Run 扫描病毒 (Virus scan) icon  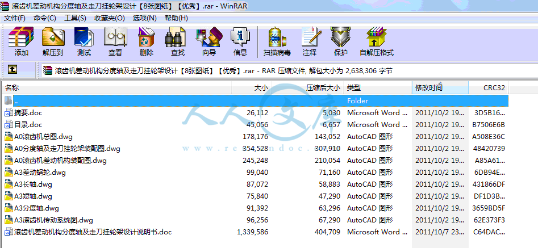coord(277,37)
